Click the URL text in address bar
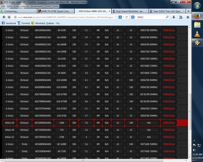This screenshot has width=203, height=162. coord(65,17)
